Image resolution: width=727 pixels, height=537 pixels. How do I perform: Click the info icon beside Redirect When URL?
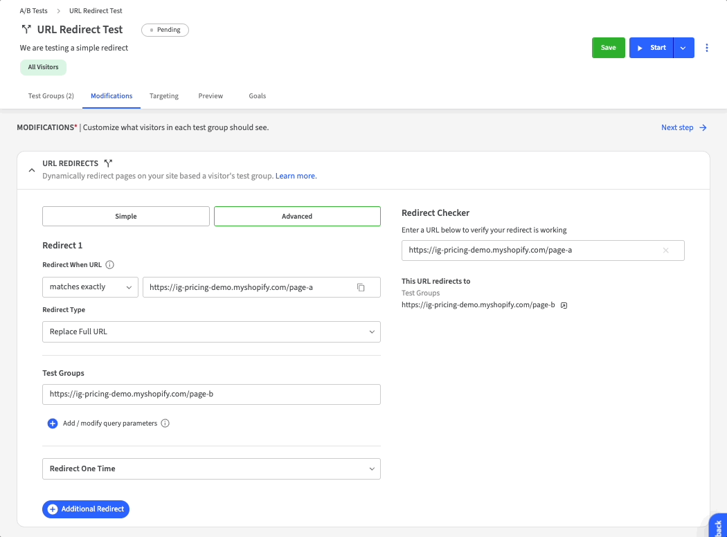pyautogui.click(x=110, y=264)
